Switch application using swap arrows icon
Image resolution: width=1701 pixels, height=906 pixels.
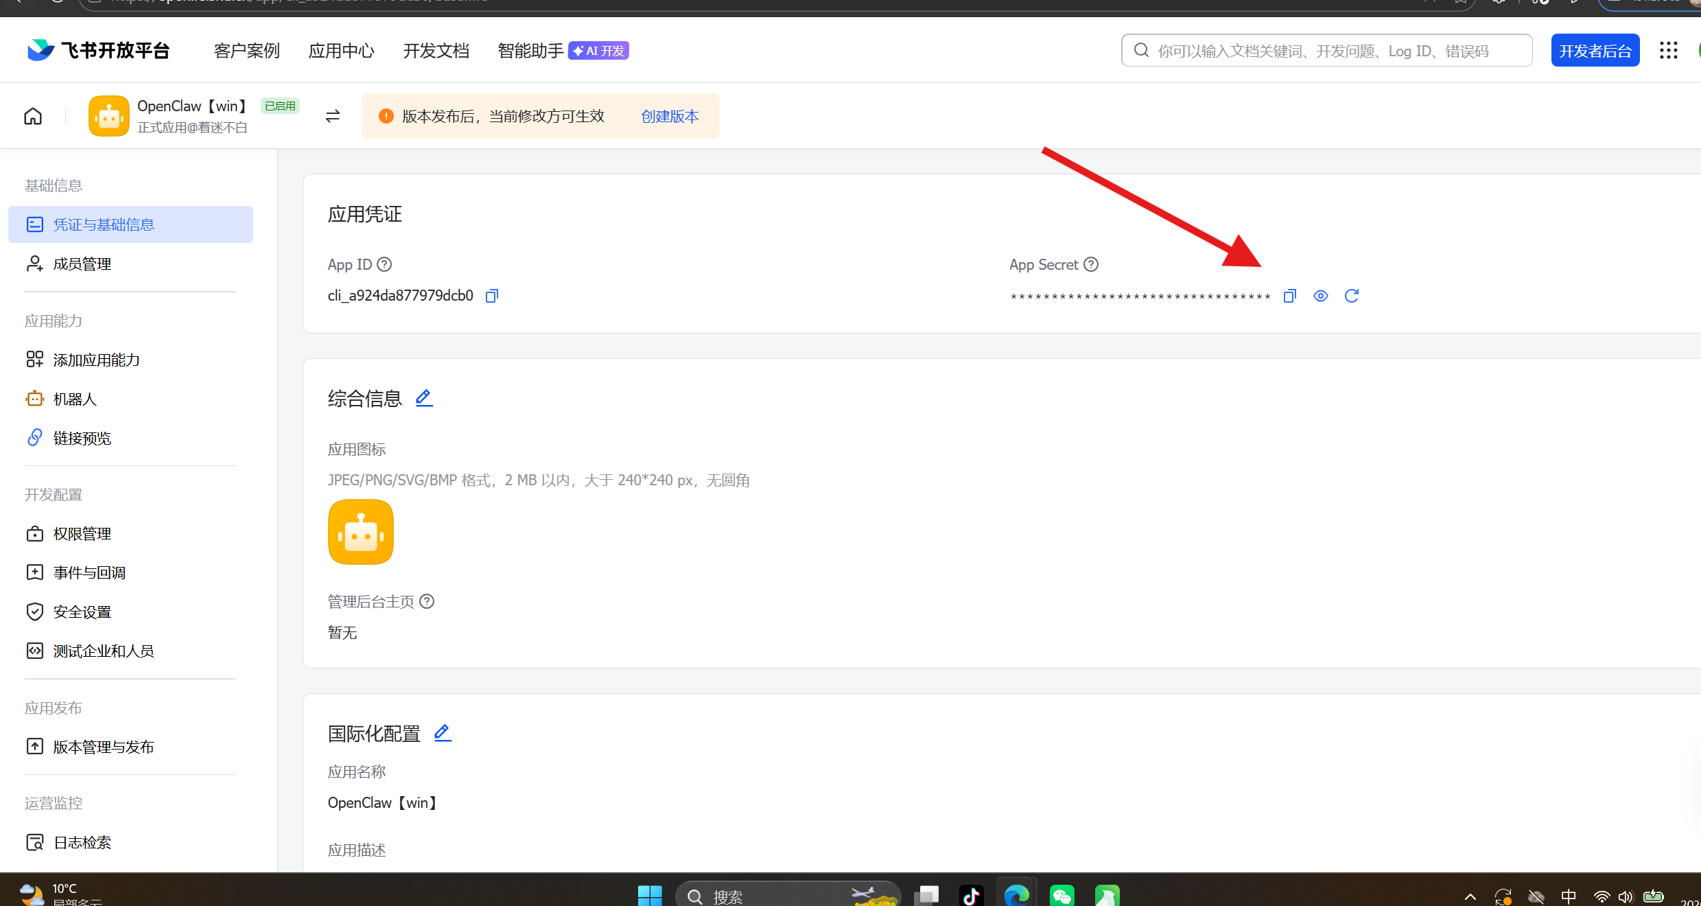click(333, 116)
